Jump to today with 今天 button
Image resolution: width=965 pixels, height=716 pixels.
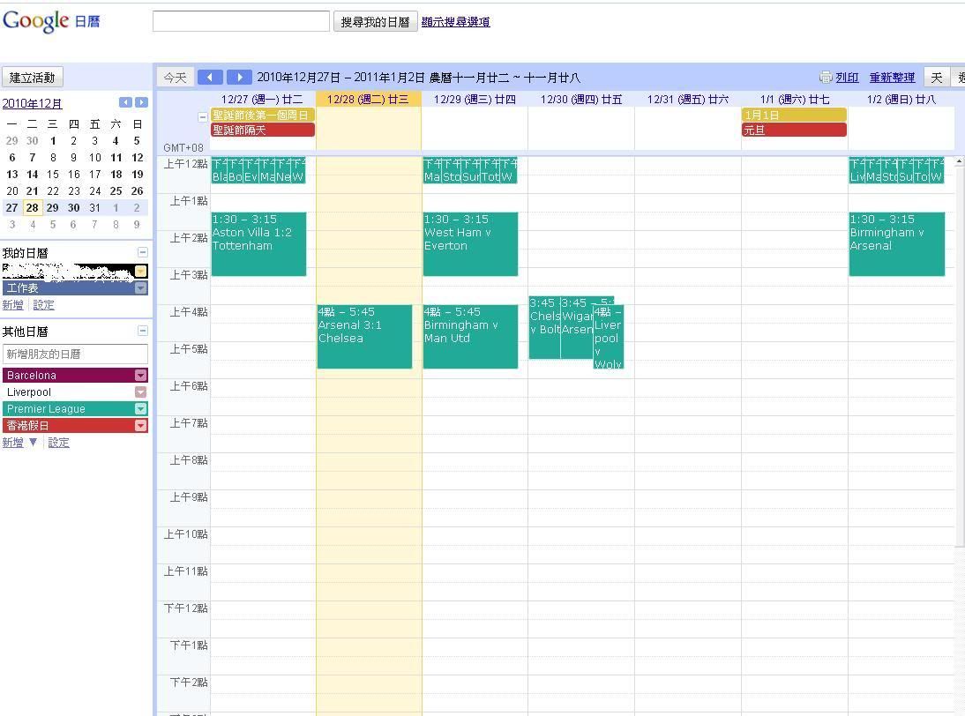176,78
